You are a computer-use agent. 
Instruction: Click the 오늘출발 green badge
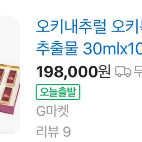coord(58,92)
